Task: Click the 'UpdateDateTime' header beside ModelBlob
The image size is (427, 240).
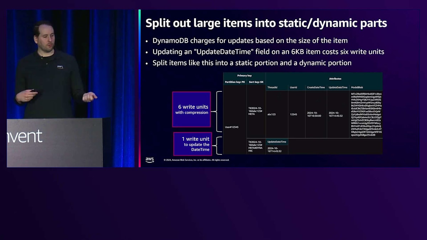Action: (338, 87)
